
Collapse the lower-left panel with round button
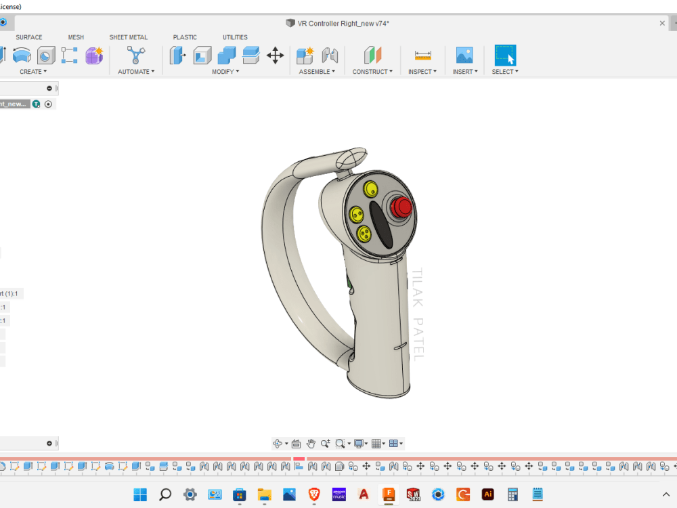click(49, 443)
